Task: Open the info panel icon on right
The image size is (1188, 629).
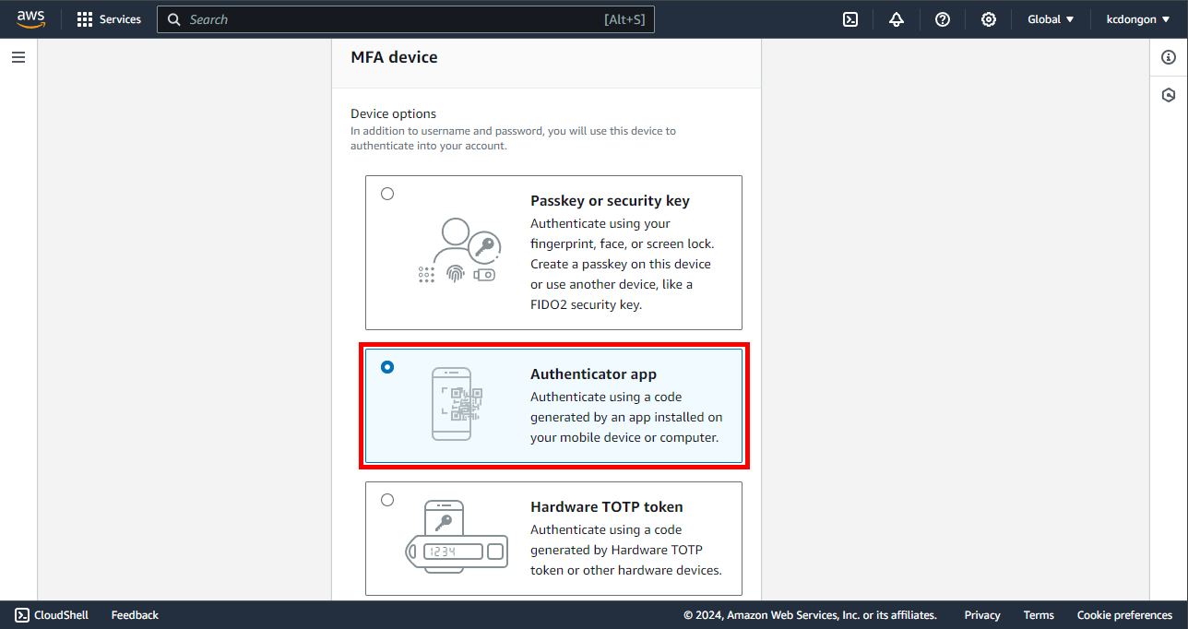Action: [x=1169, y=57]
